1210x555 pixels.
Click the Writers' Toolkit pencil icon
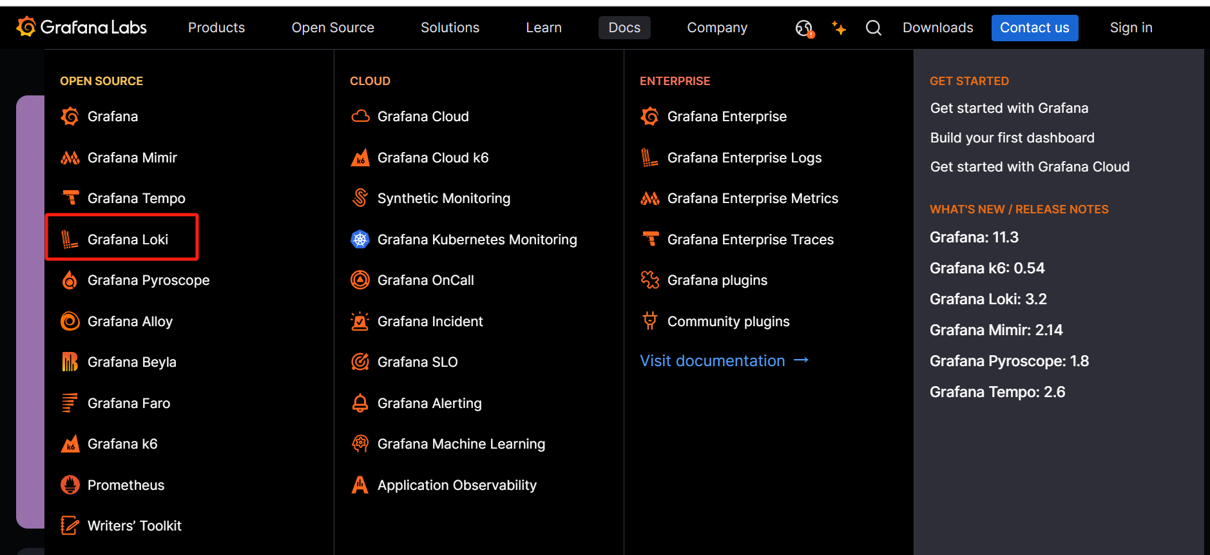[70, 526]
